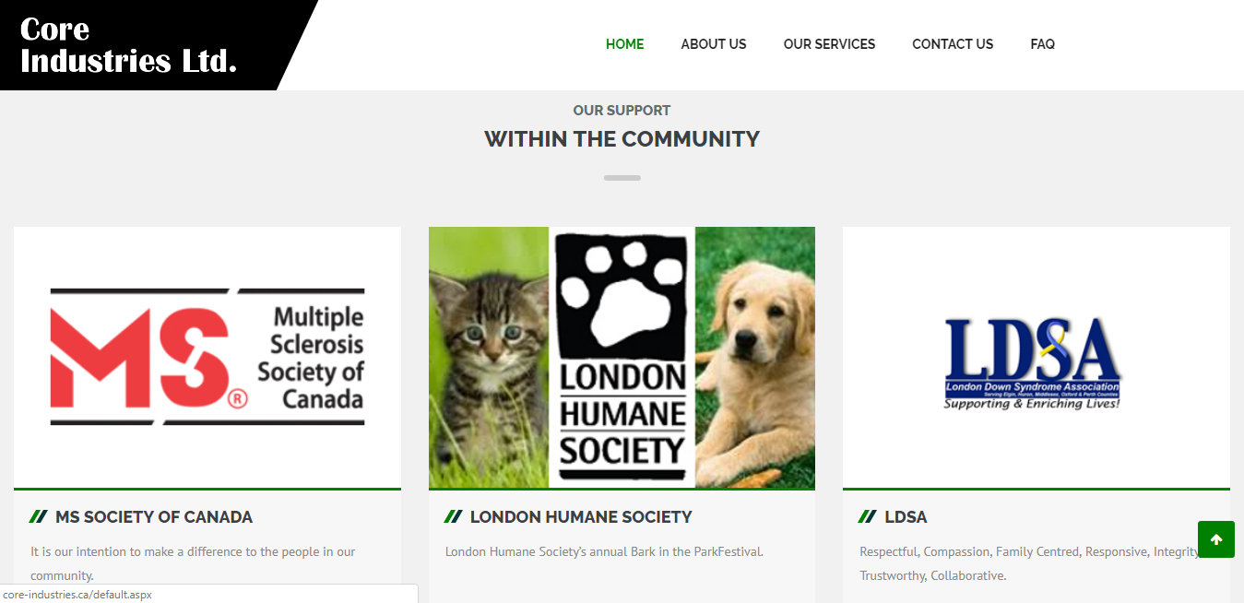1244x603 pixels.
Task: Open the Home menu item
Action: pos(624,44)
